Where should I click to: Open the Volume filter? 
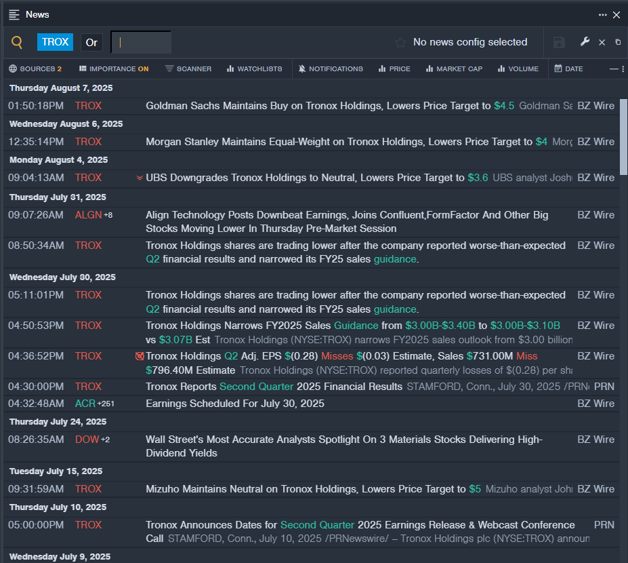[x=518, y=69]
